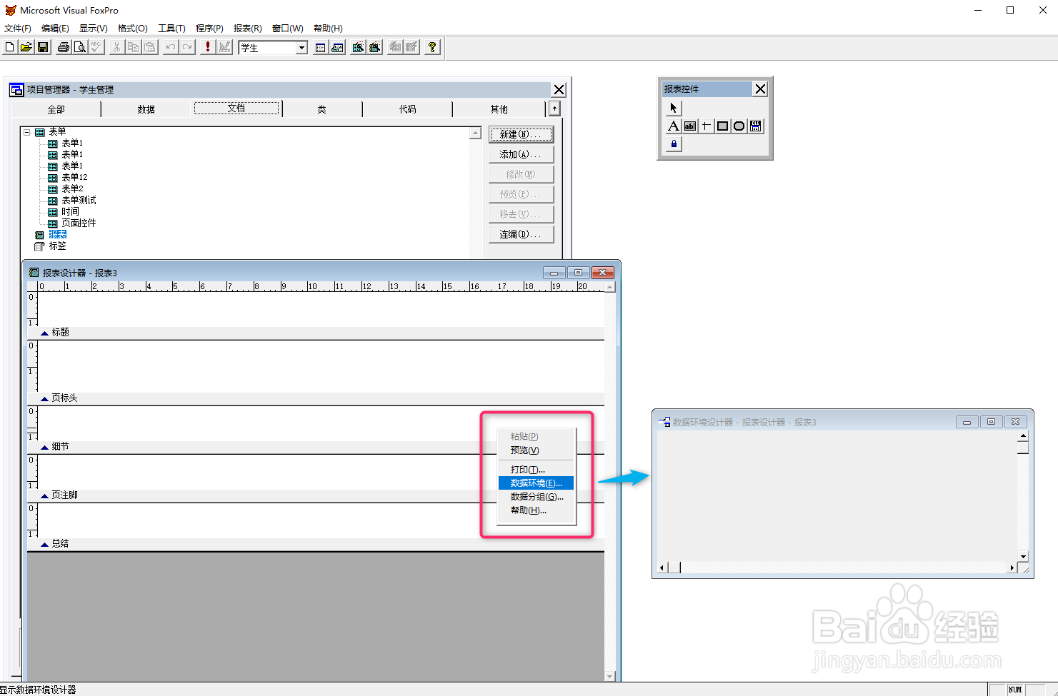Click the 新建(N)... button
The height and width of the screenshot is (696, 1058).
tap(521, 134)
